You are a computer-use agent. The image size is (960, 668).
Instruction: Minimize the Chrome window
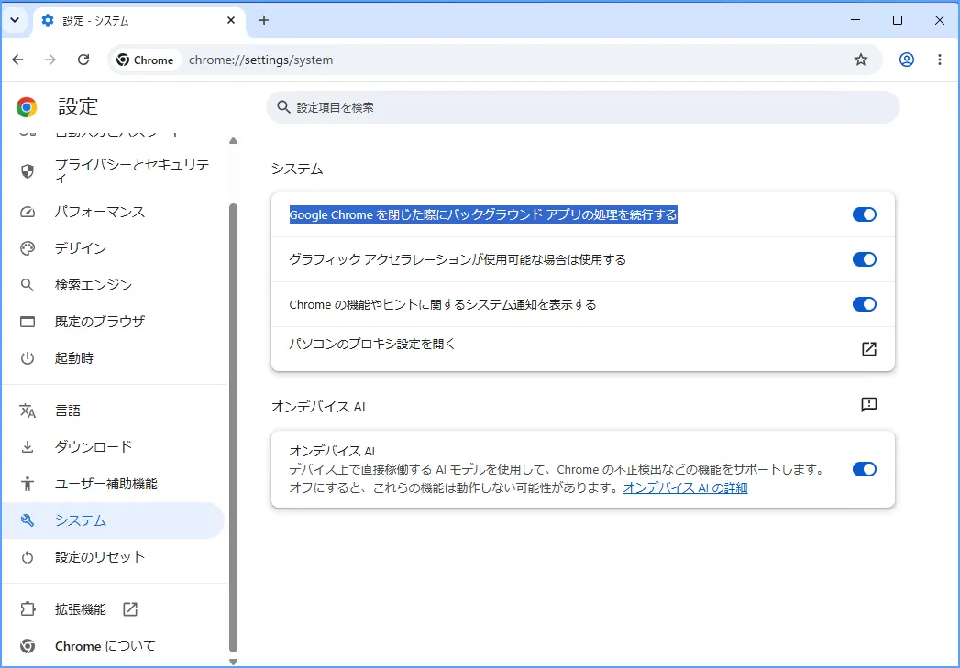point(855,20)
